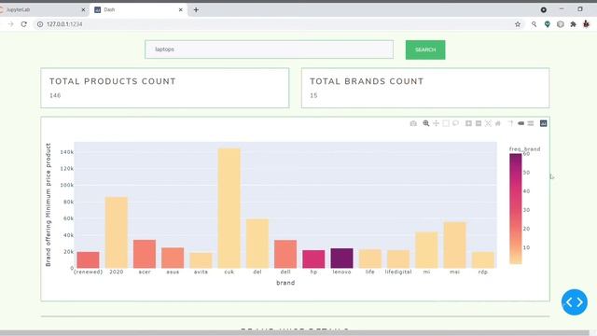Click the bar above the dell label
Screen dimensions: 597x336
pyautogui.click(x=285, y=254)
